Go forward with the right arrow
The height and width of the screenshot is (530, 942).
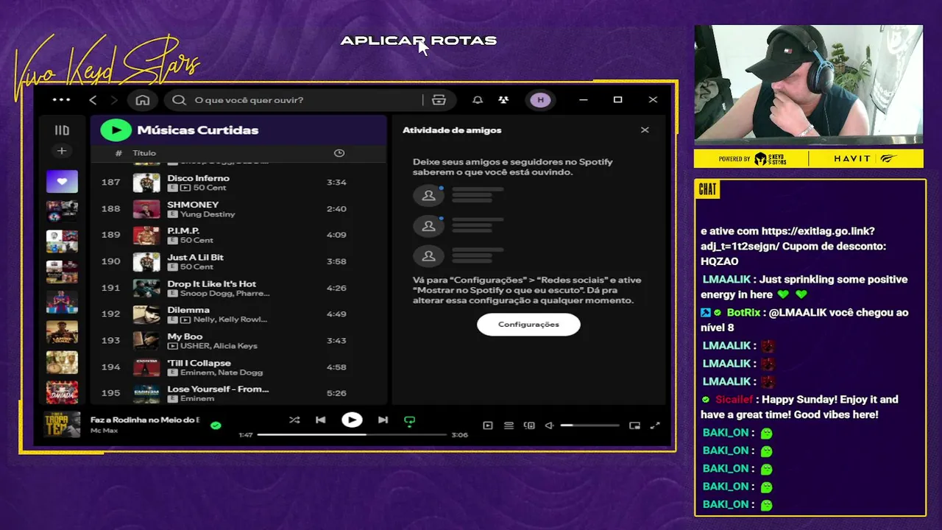(113, 100)
